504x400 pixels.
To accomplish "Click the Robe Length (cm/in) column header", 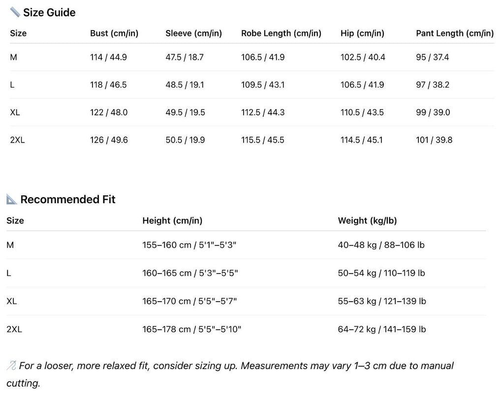I will 281,33.
